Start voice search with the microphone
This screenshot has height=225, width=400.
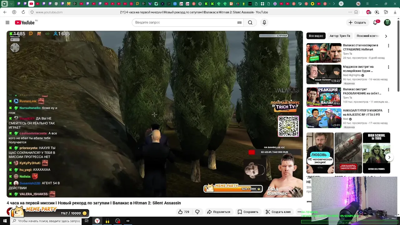pyautogui.click(x=264, y=22)
